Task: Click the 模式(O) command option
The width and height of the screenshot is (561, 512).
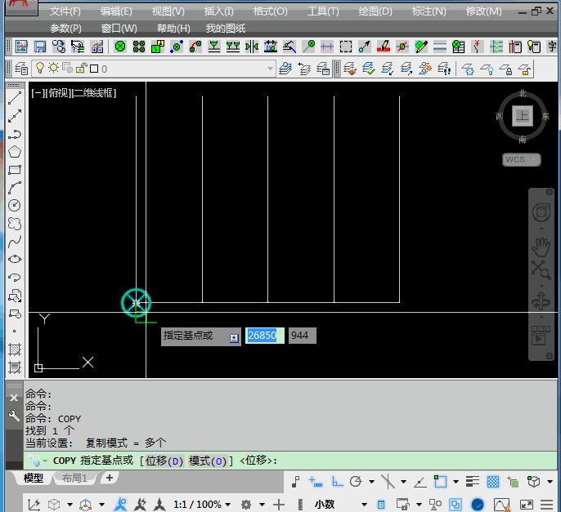Action: tap(209, 461)
